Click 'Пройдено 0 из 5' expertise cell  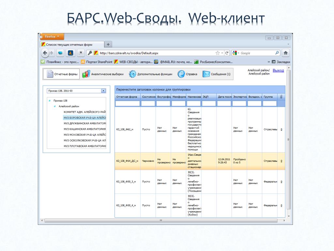[x=239, y=161]
